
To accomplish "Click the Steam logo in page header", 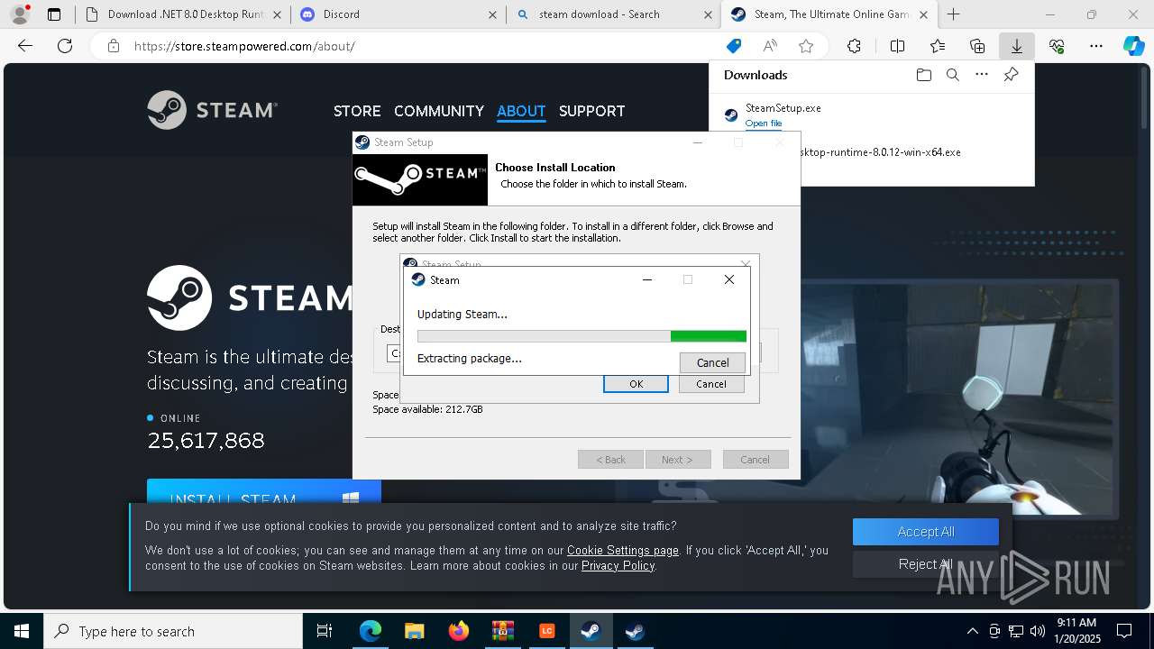I will 212,110.
